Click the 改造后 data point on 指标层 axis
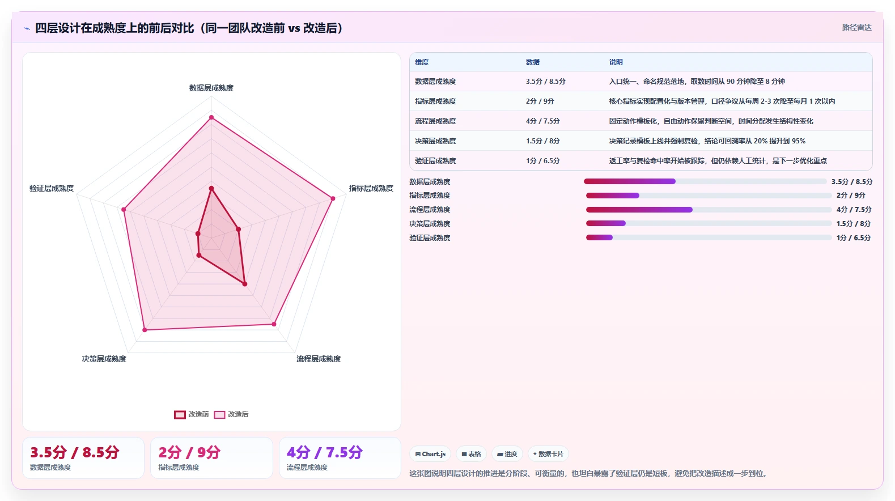 tap(333, 198)
